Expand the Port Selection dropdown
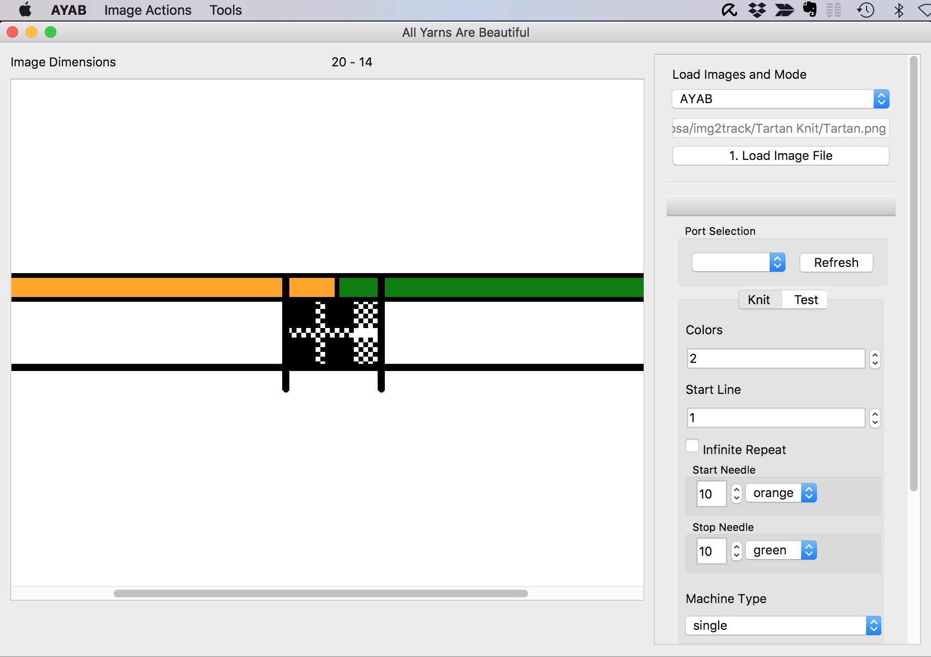 pyautogui.click(x=738, y=262)
